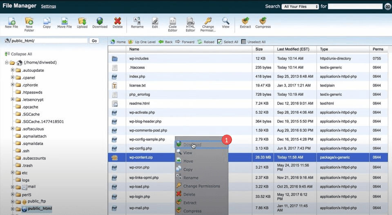Click the Upload toolbar icon
The height and width of the screenshot is (215, 392).
82,21
